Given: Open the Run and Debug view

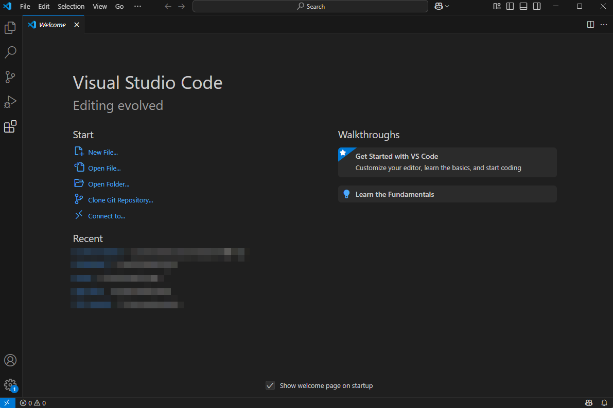Looking at the screenshot, I should coord(10,102).
